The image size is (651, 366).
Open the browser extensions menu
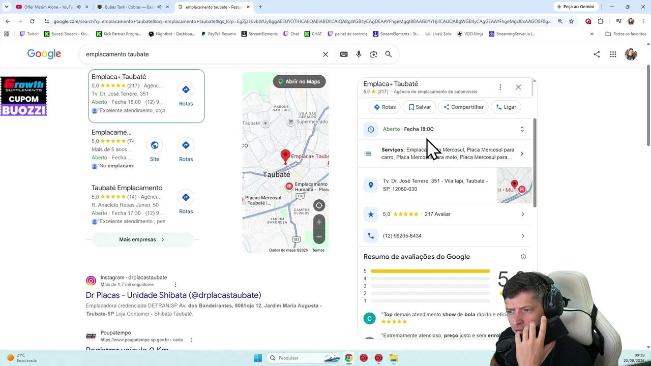(x=601, y=21)
